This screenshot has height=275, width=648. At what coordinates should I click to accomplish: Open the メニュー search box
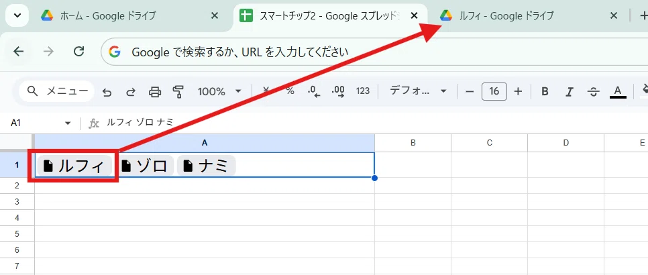coord(56,91)
